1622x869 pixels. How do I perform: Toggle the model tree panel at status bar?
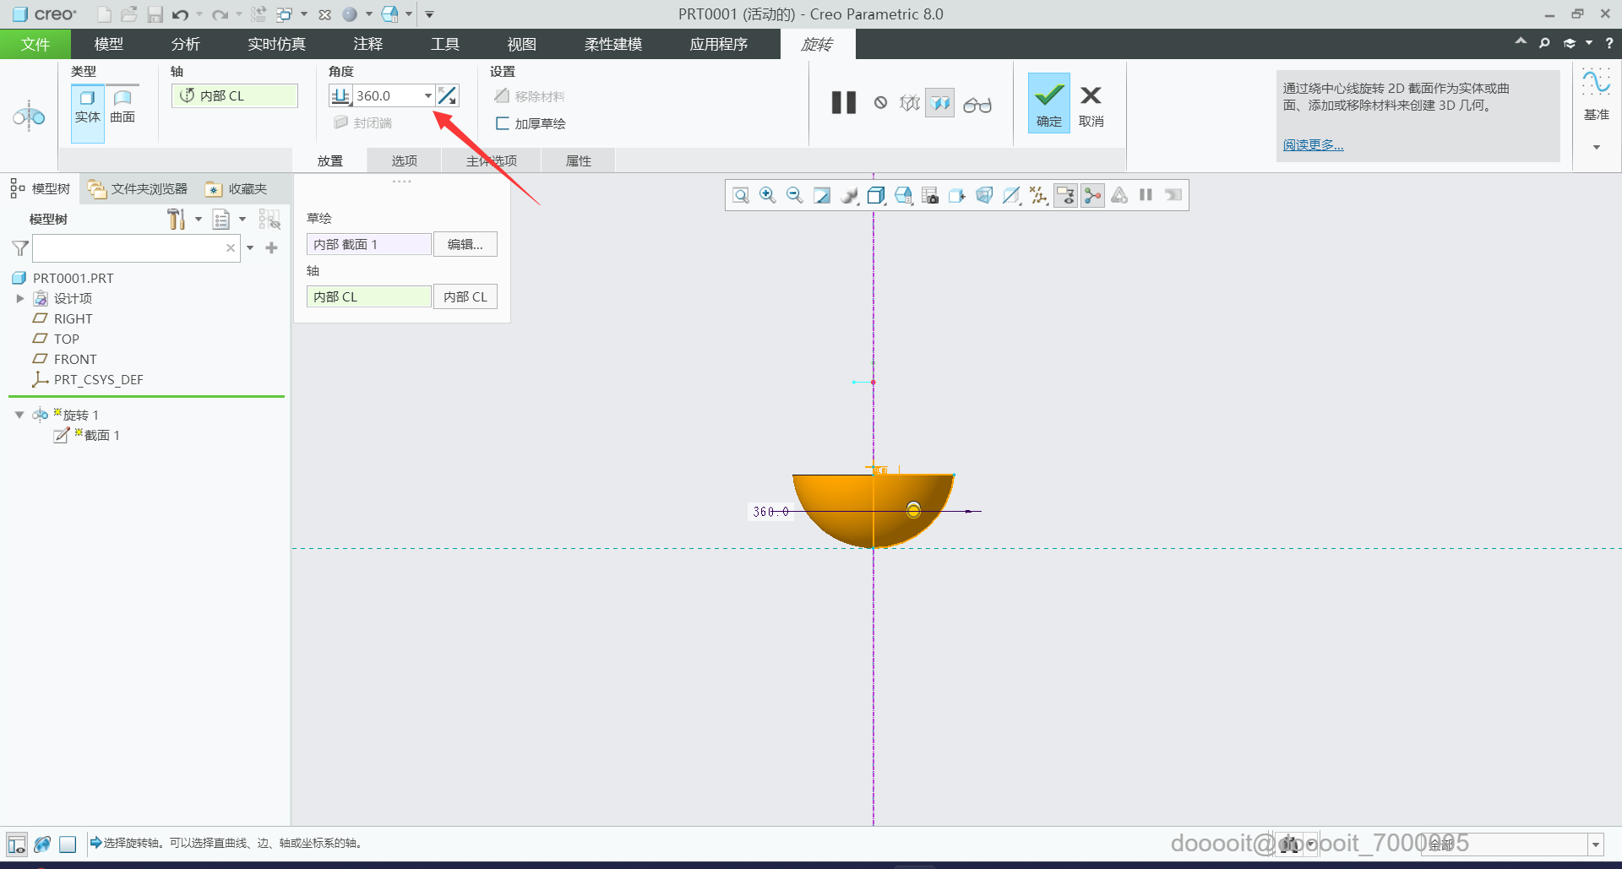point(16,844)
